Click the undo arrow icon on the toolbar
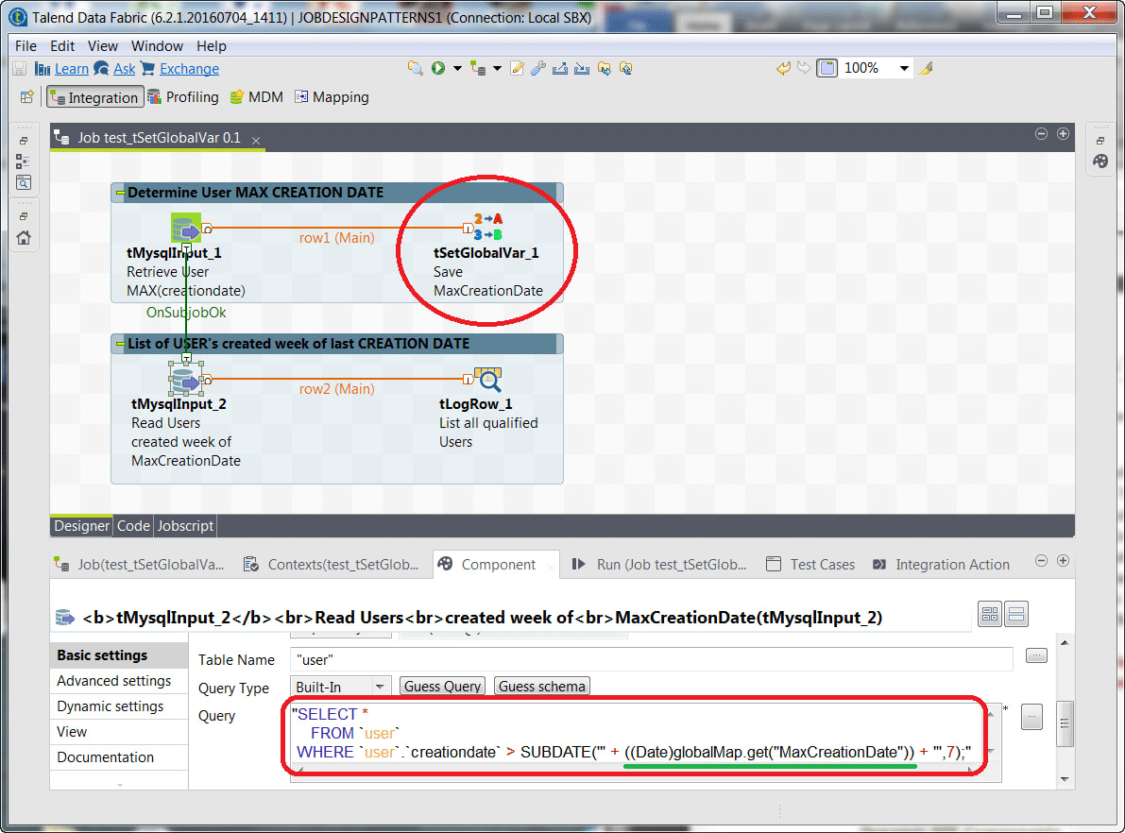 click(x=783, y=68)
